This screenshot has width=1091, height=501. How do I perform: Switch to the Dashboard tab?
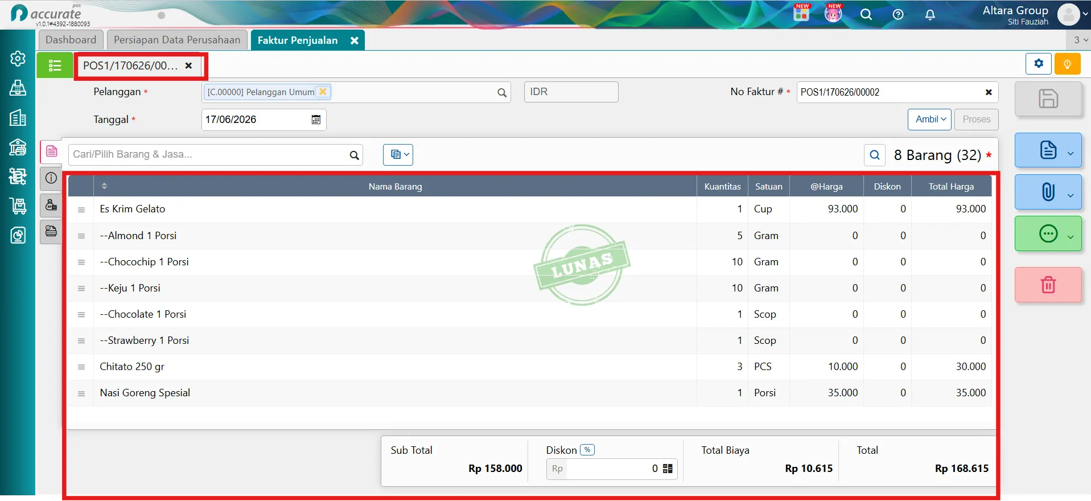tap(71, 40)
